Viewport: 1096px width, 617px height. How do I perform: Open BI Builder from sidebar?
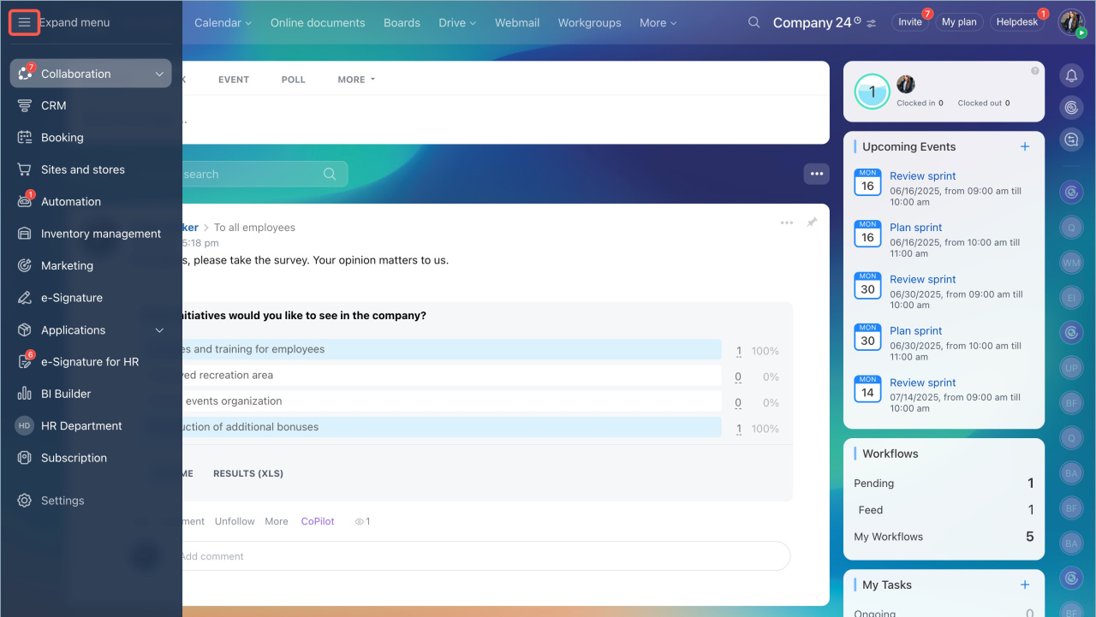pyautogui.click(x=65, y=394)
